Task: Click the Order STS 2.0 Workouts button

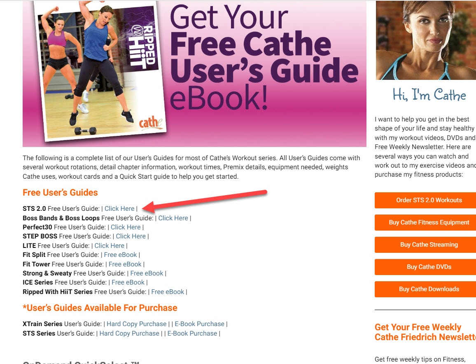Action: [425, 200]
